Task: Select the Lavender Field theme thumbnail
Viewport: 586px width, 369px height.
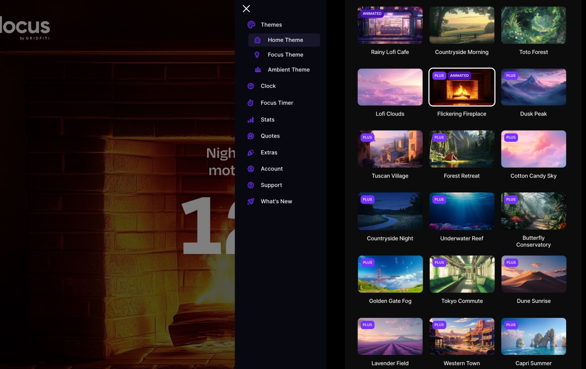Action: tap(390, 337)
